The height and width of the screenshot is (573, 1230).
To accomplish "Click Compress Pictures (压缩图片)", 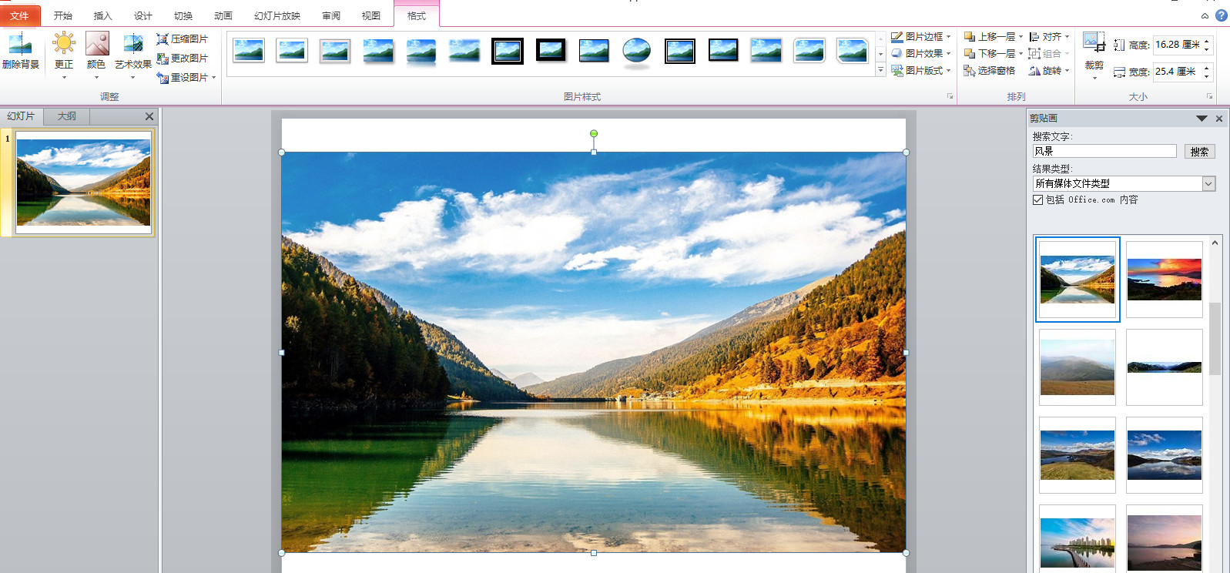I will 183,39.
